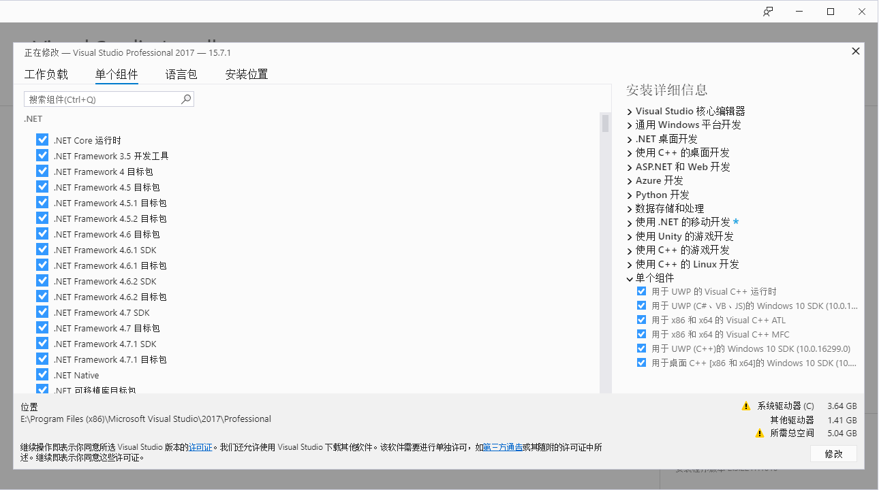Open the 许可证 license link
The image size is (879, 490).
tap(200, 447)
